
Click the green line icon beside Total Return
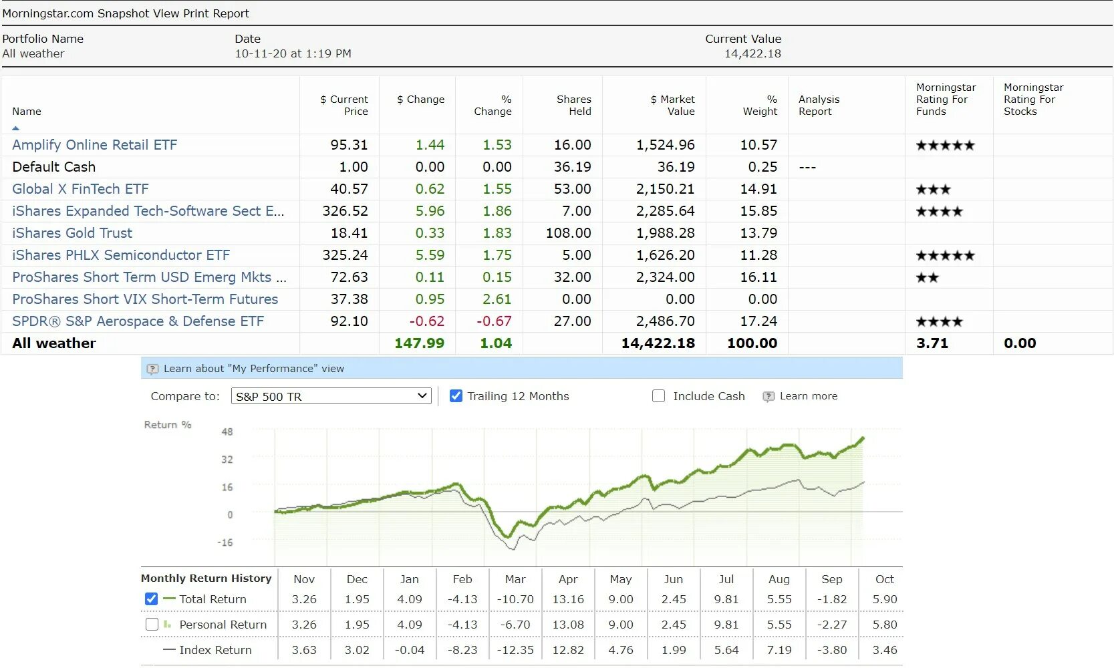point(169,599)
